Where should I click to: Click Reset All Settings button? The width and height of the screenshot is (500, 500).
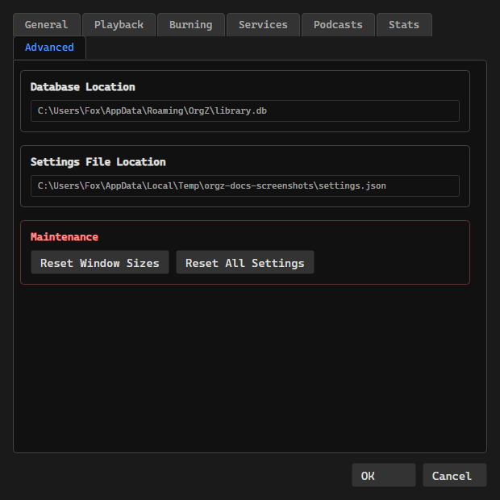pos(245,262)
